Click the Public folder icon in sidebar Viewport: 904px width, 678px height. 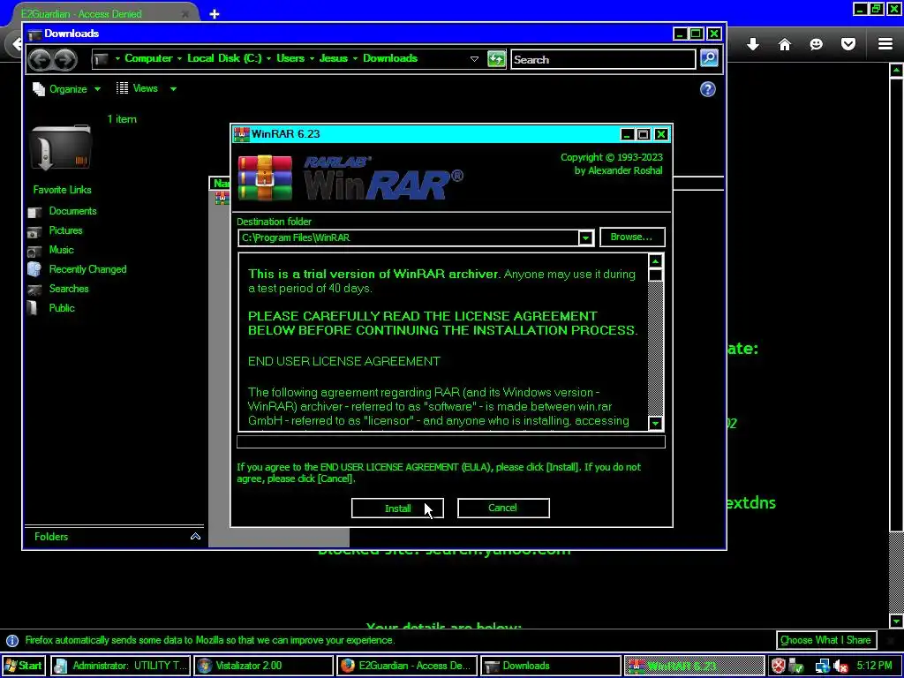click(x=33, y=308)
